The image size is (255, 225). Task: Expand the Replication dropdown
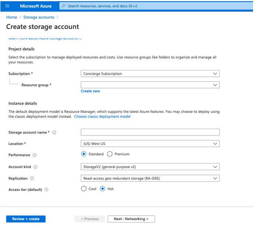(150, 178)
